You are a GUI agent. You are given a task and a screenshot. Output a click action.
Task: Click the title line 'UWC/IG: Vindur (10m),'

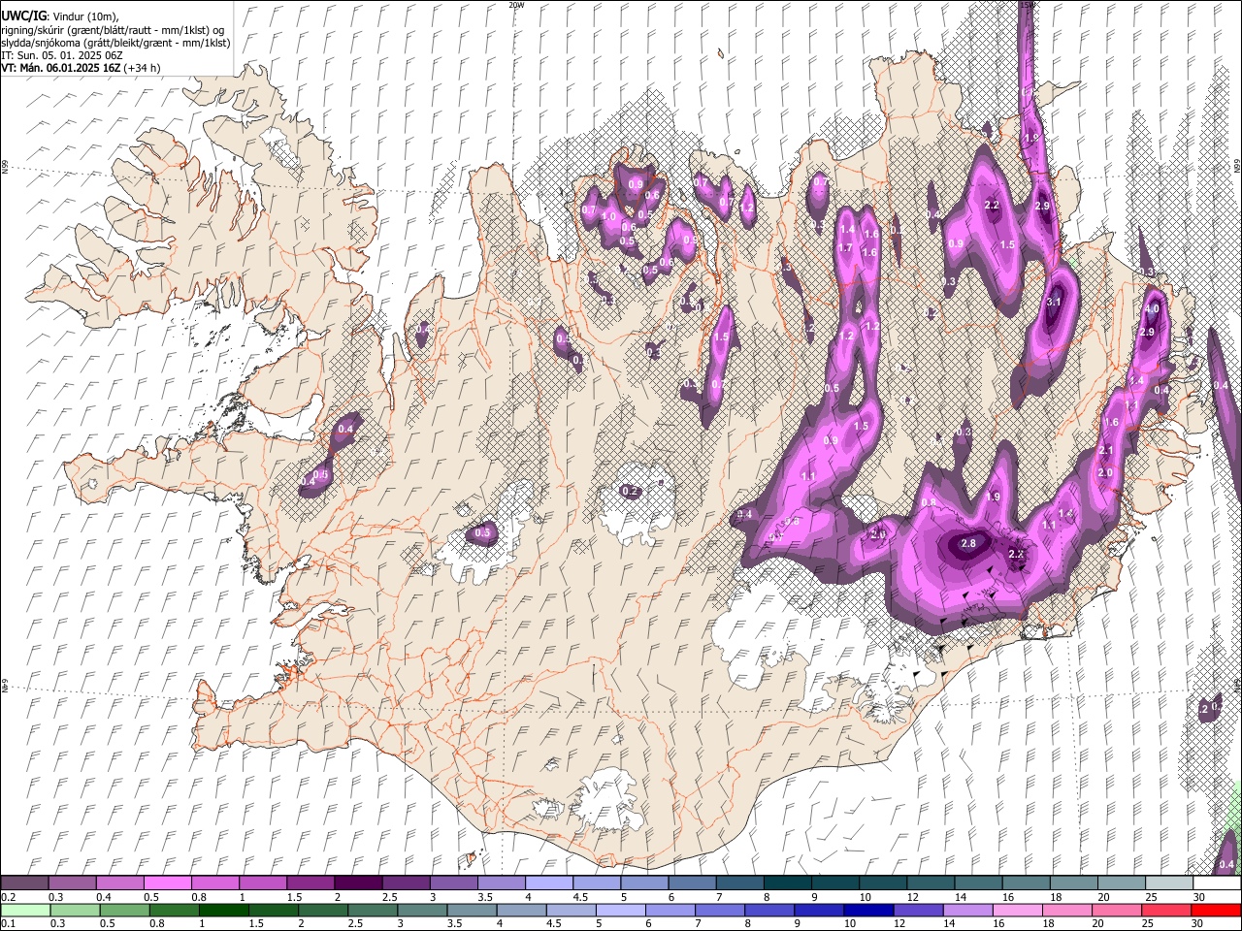[x=60, y=17]
